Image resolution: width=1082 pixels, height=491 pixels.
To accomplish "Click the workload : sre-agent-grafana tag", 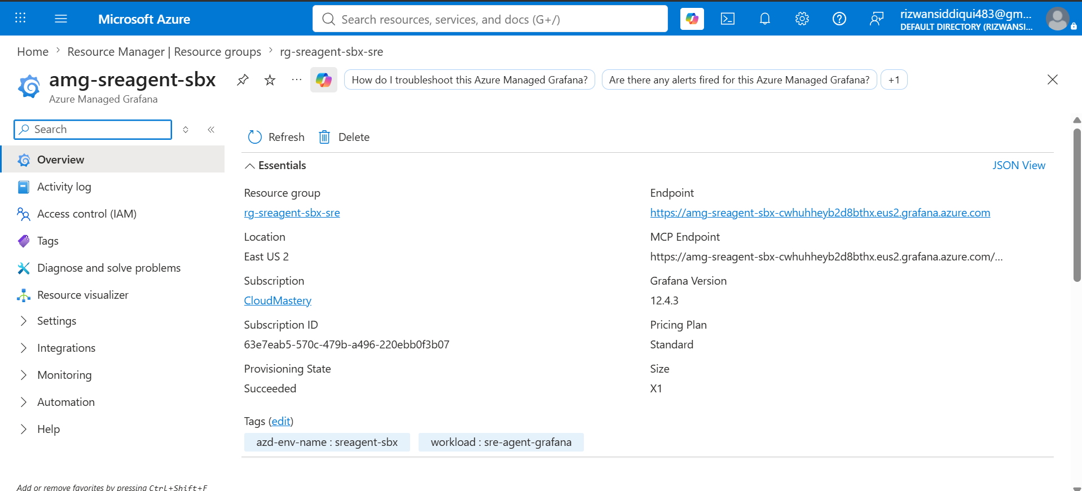I will (x=501, y=443).
